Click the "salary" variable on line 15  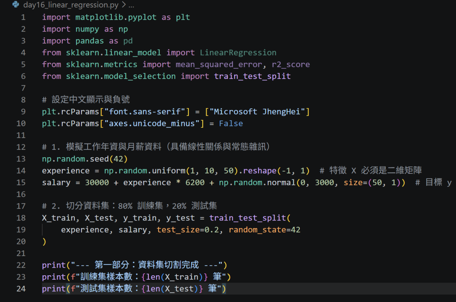(56, 183)
